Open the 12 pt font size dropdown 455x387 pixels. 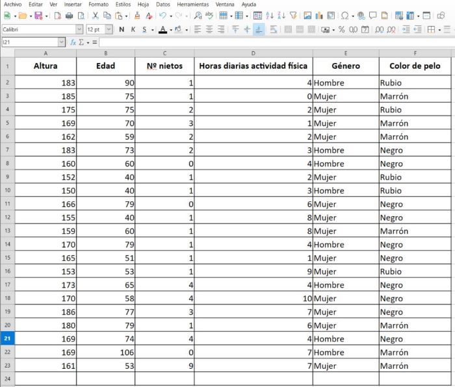click(109, 29)
